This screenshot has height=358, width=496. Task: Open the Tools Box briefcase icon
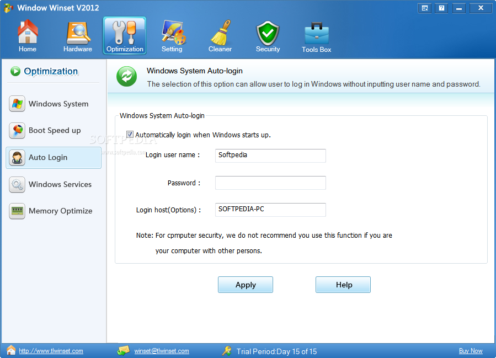point(317,33)
